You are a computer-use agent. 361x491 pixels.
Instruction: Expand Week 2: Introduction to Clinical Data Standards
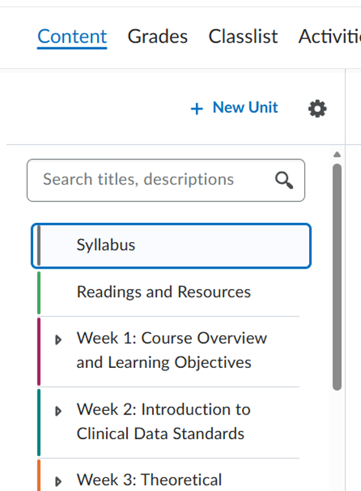click(x=58, y=411)
